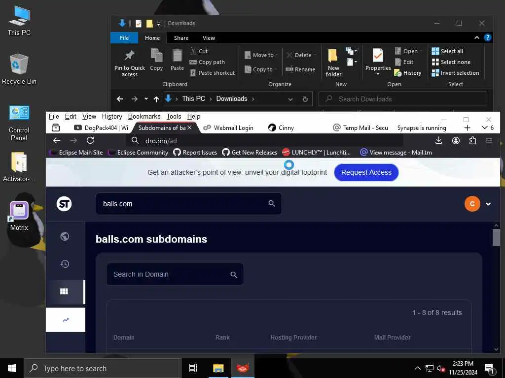Show the list of all tabs
This screenshot has width=505, height=378.
[487, 128]
